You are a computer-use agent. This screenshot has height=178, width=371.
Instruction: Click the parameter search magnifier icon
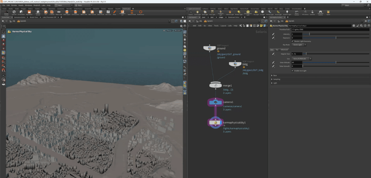(361, 26)
